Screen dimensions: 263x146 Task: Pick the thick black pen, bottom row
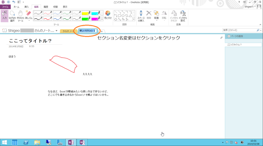(x=38, y=18)
